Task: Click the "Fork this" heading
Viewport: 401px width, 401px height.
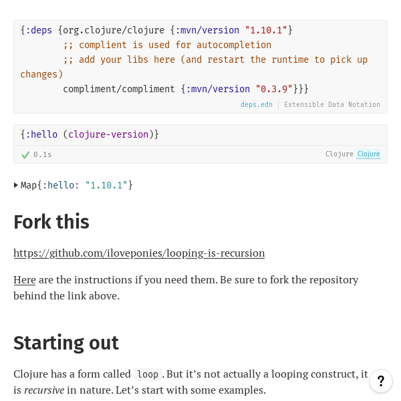Action: click(51, 222)
